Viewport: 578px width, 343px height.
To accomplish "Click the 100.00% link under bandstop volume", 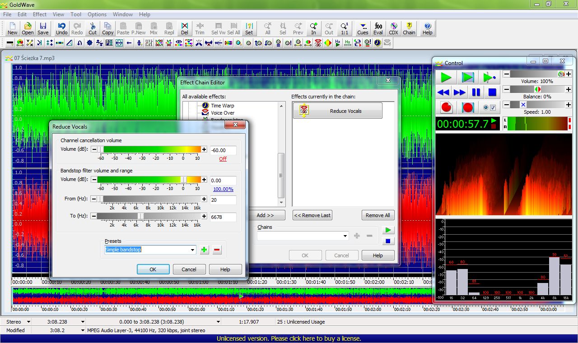I will point(223,190).
